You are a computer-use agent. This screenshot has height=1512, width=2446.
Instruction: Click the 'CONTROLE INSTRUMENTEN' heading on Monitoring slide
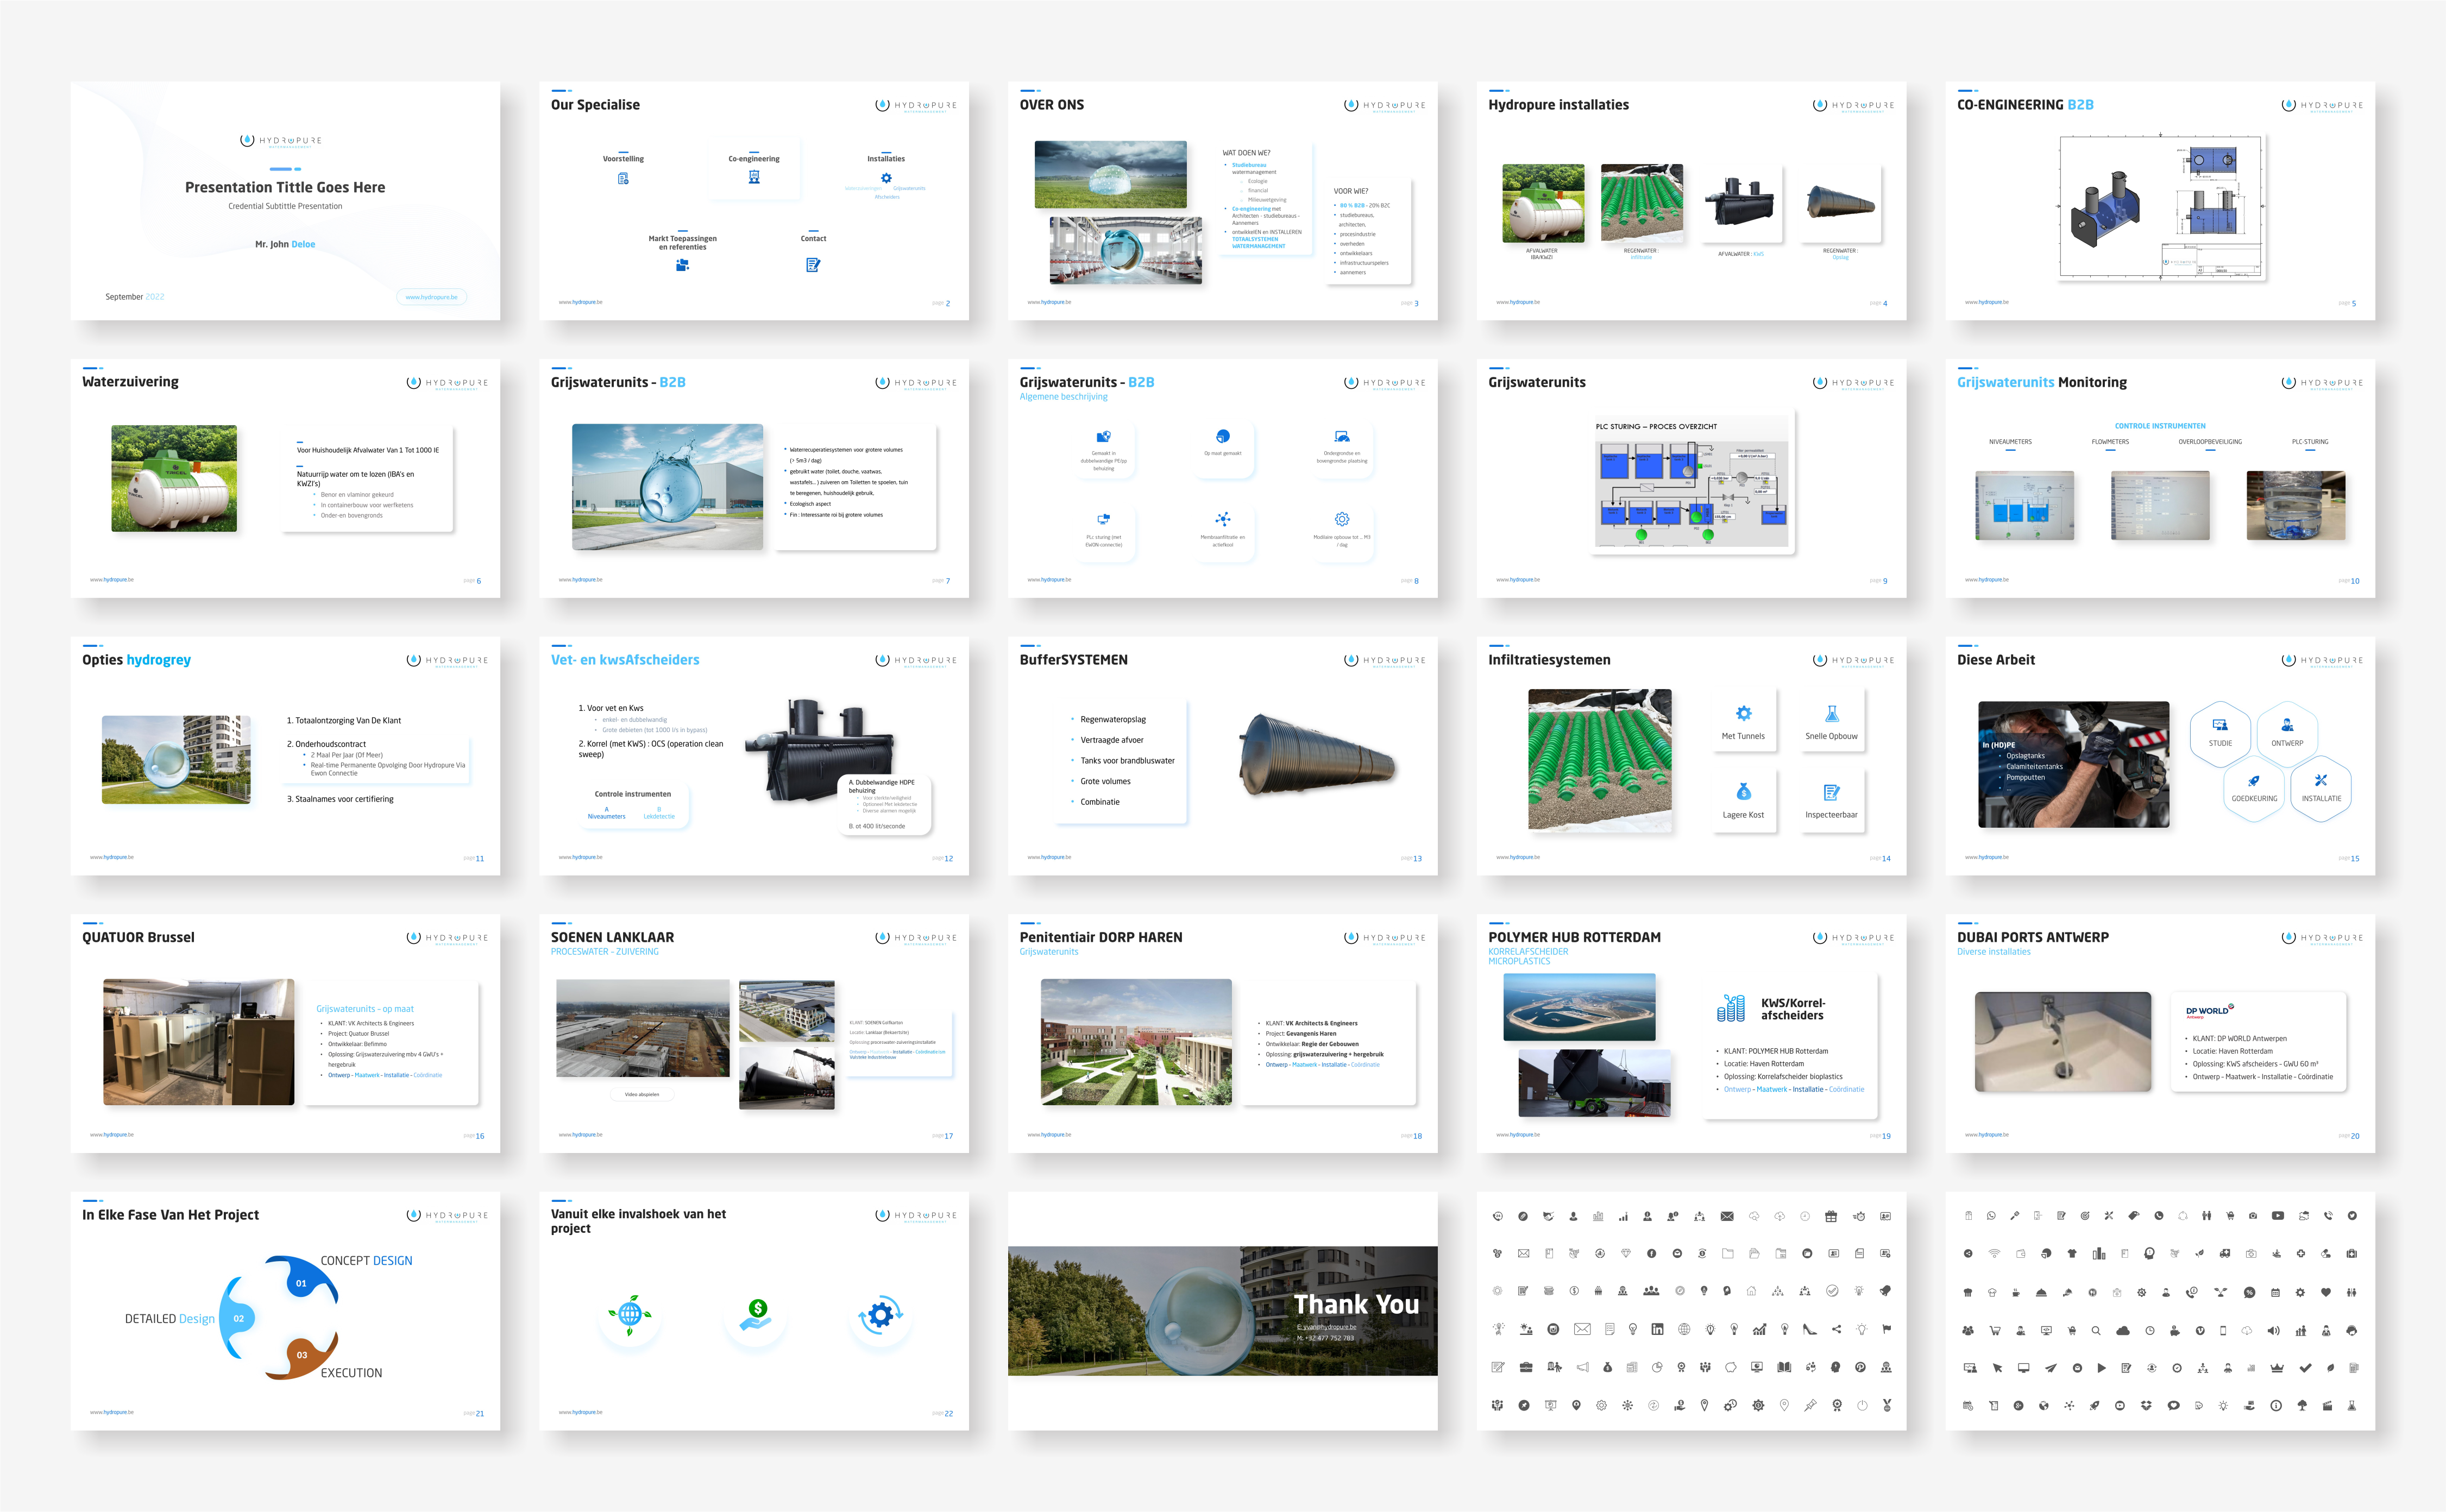tap(2160, 426)
